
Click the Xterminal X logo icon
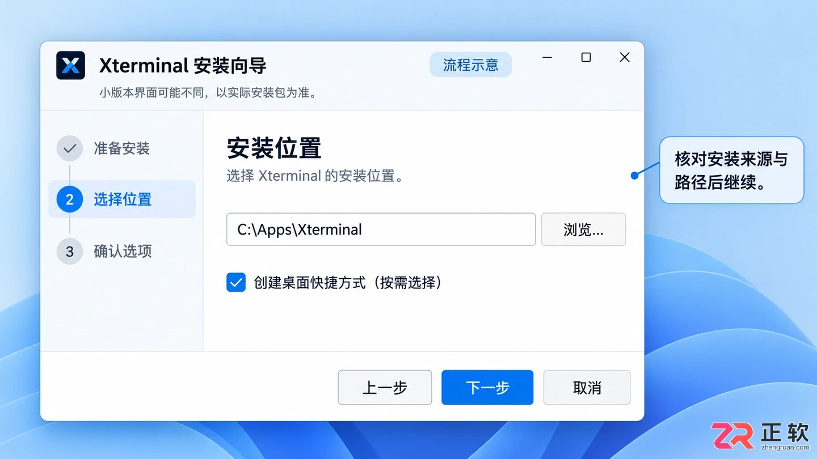70,65
